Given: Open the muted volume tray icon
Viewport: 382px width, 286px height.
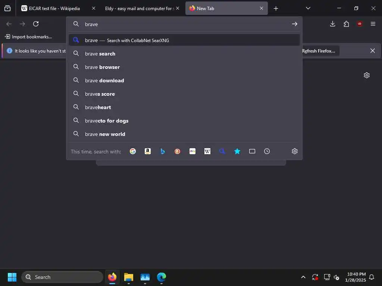Looking at the screenshot, I should pos(336,277).
